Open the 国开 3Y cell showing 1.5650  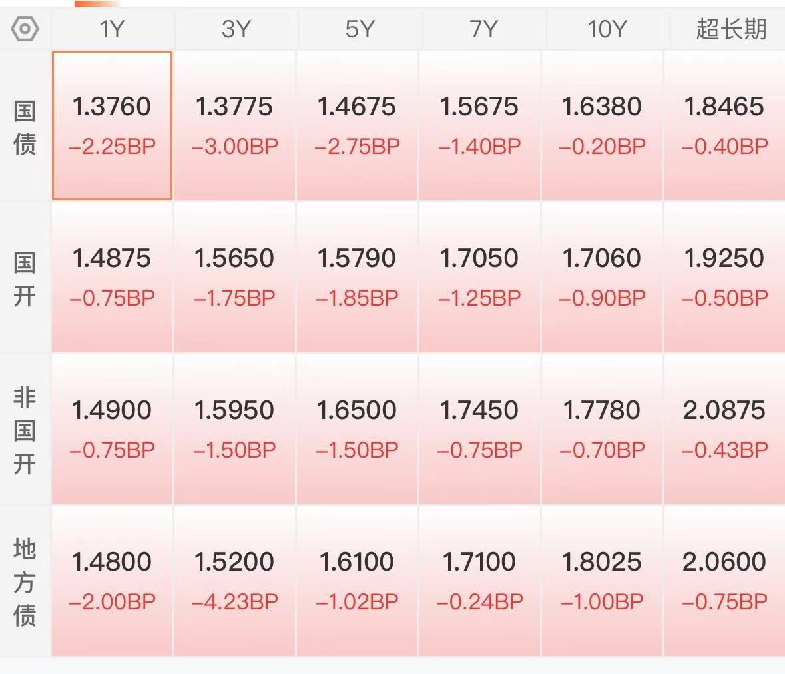coord(234,278)
